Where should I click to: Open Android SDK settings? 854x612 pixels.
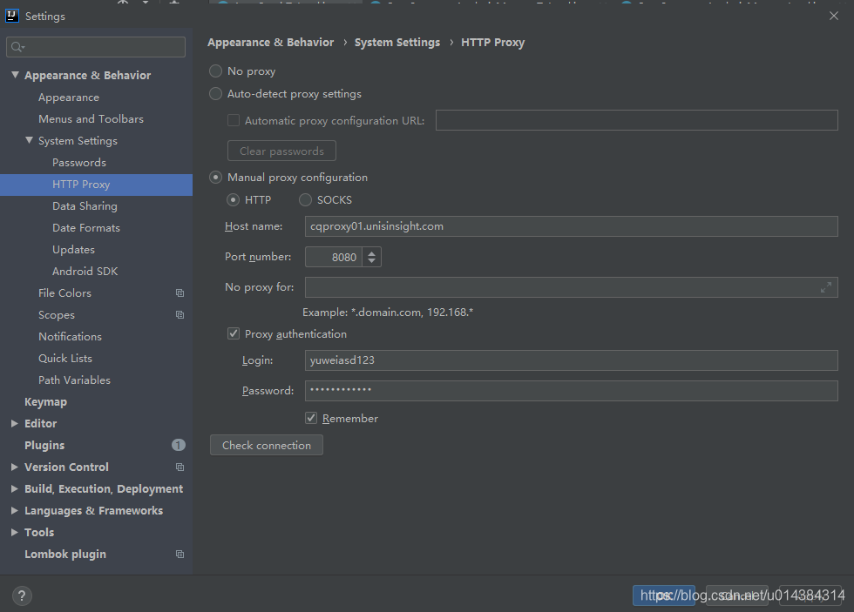(x=85, y=272)
